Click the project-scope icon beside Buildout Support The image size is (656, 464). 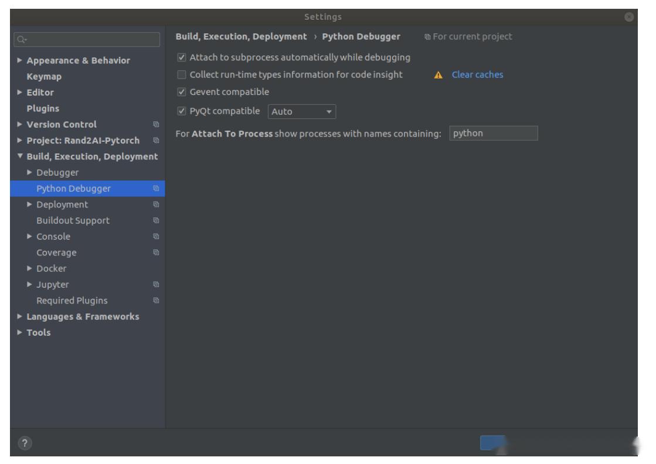(x=156, y=221)
